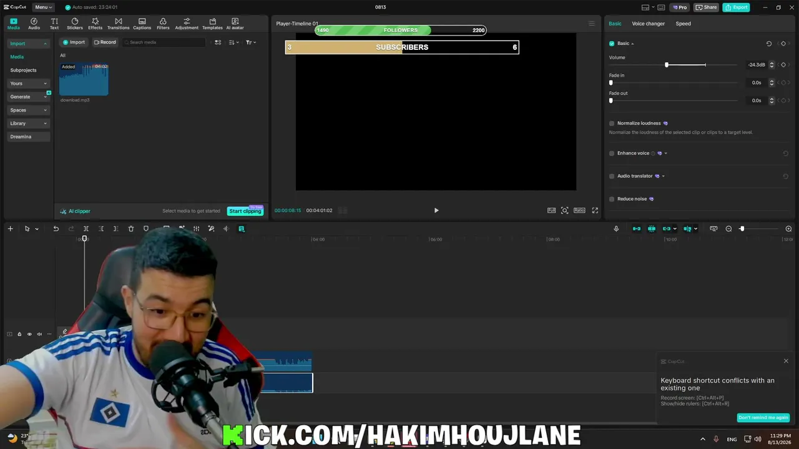Click the media search field
Screen dimensions: 799x449
(164, 42)
